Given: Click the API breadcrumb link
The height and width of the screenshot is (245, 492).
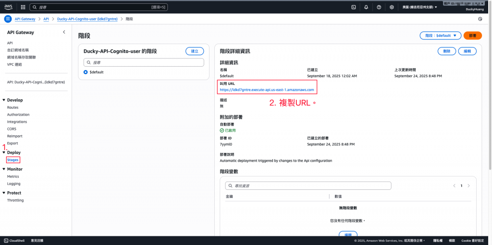Looking at the screenshot, I should pyautogui.click(x=46, y=19).
